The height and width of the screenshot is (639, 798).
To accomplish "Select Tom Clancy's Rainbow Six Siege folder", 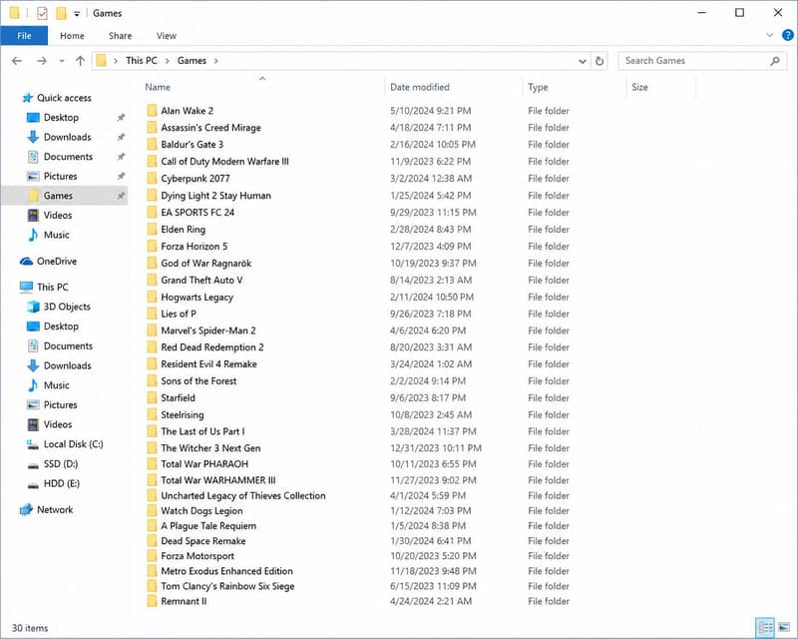I will (x=227, y=586).
